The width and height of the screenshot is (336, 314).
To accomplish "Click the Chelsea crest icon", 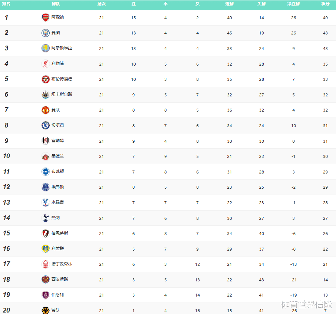I will click(45, 125).
